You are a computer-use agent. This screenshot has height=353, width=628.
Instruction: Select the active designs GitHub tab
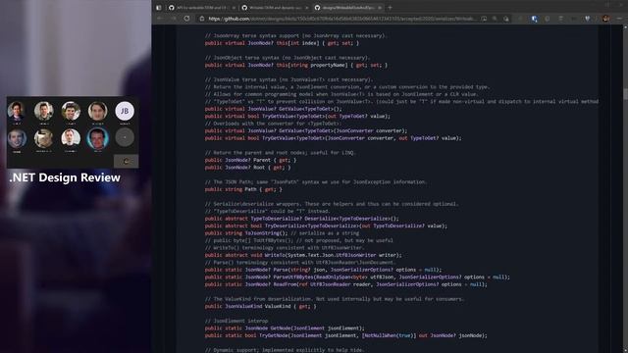coord(347,8)
